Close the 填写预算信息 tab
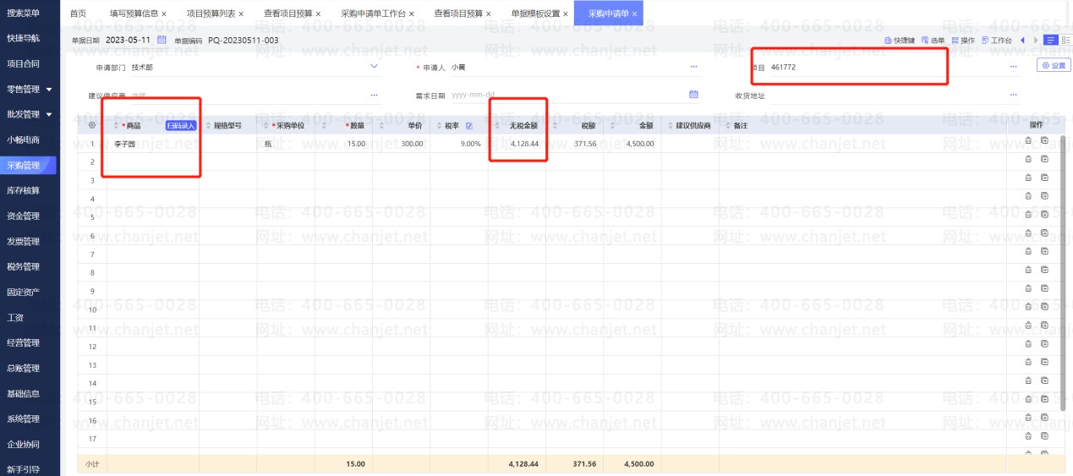 [x=163, y=14]
